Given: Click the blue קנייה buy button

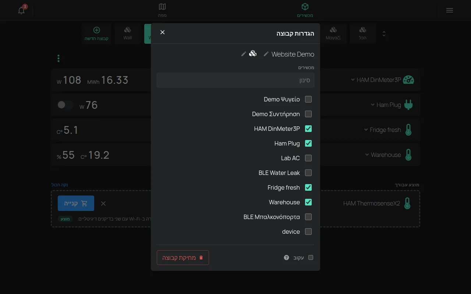Looking at the screenshot, I should click(x=76, y=203).
